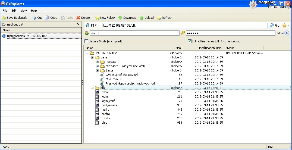The image size is (292, 150).
Task: Collapse the dane folder tree
Action: [92, 57]
